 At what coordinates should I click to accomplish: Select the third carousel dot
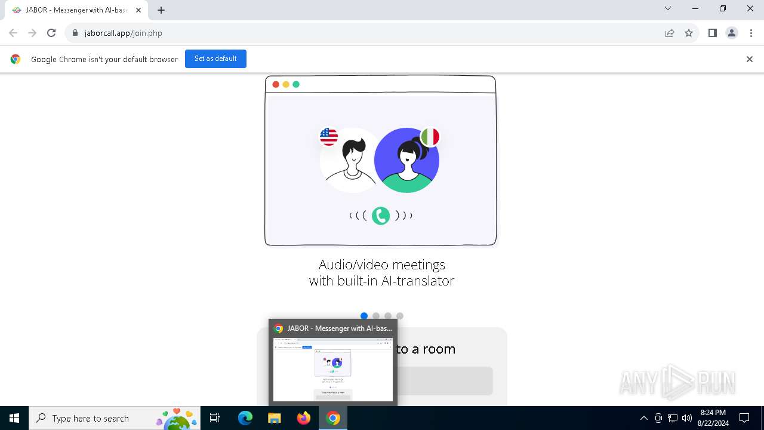[x=388, y=316]
